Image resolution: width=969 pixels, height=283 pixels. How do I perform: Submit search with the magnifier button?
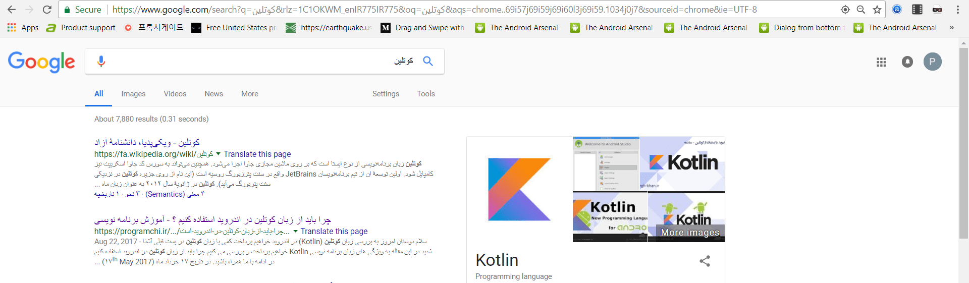pos(428,61)
